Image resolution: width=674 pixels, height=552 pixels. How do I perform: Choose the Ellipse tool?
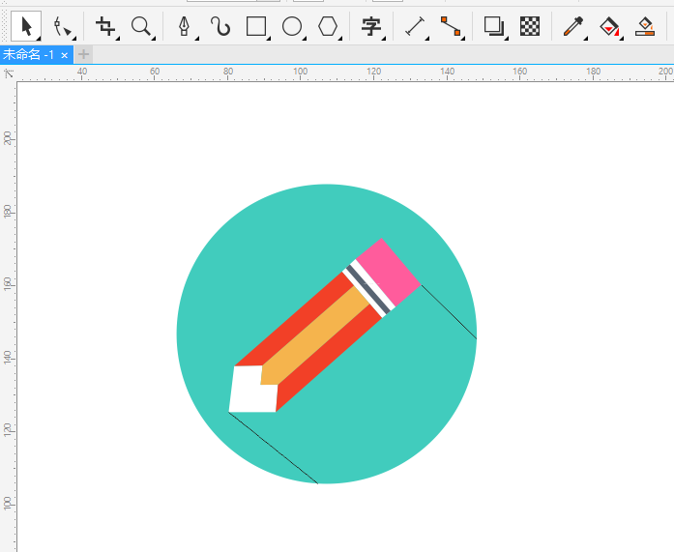click(292, 27)
